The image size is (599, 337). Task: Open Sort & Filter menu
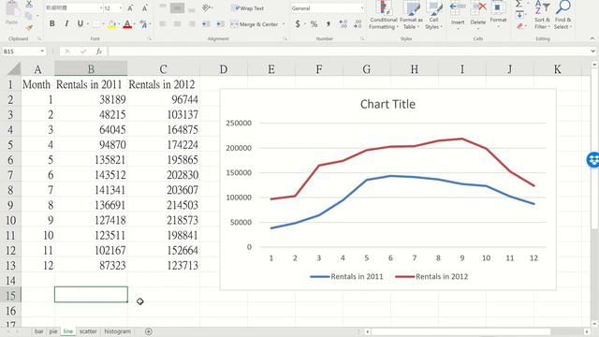click(542, 15)
